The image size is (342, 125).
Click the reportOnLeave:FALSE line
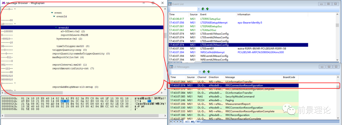point(74,35)
